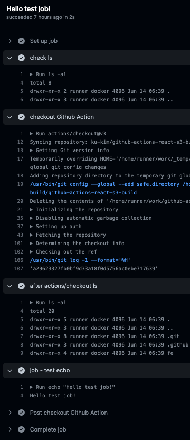Click success checkmark for after actions/checkout ls

21,286
